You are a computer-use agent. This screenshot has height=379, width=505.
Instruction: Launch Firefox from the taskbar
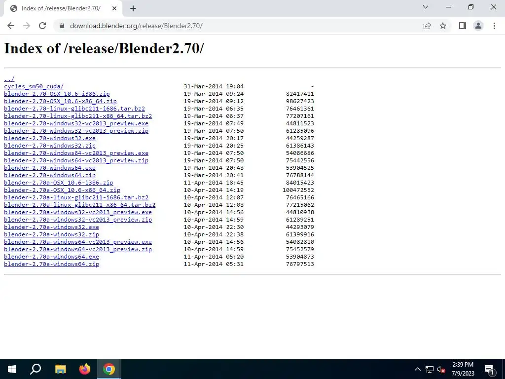pos(85,369)
